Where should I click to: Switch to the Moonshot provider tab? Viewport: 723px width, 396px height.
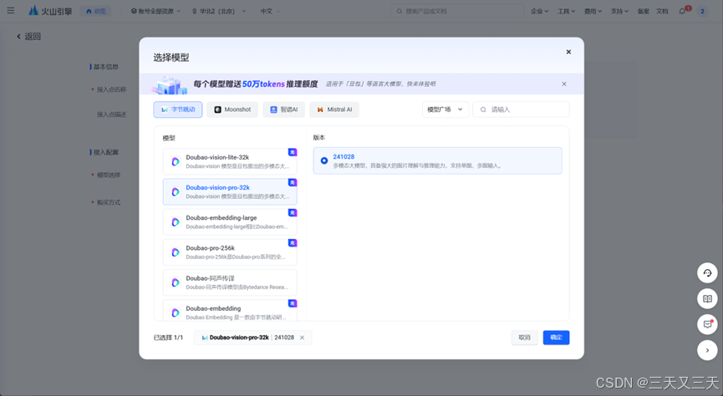point(232,109)
